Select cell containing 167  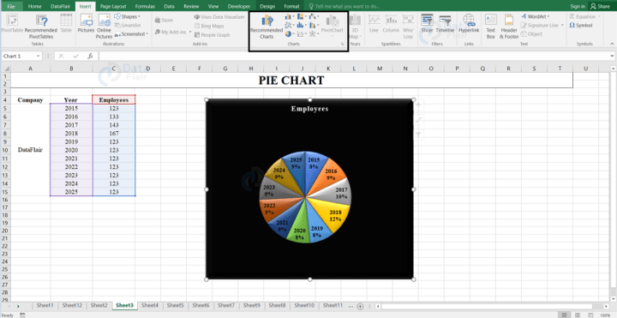[114, 134]
